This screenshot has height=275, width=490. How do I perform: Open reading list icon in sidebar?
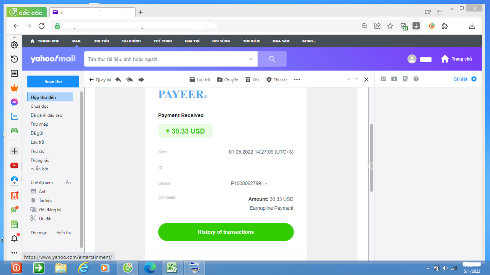(x=14, y=73)
